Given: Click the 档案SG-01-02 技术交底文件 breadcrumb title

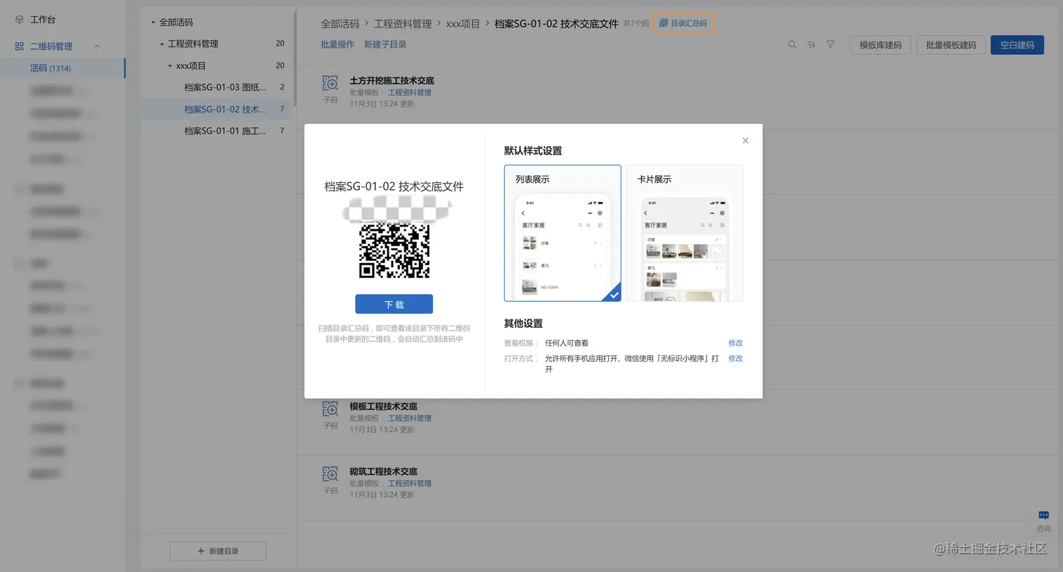Looking at the screenshot, I should click(556, 24).
